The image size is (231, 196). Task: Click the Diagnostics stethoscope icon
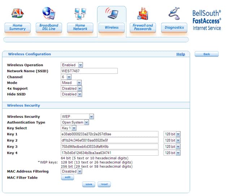174,13
